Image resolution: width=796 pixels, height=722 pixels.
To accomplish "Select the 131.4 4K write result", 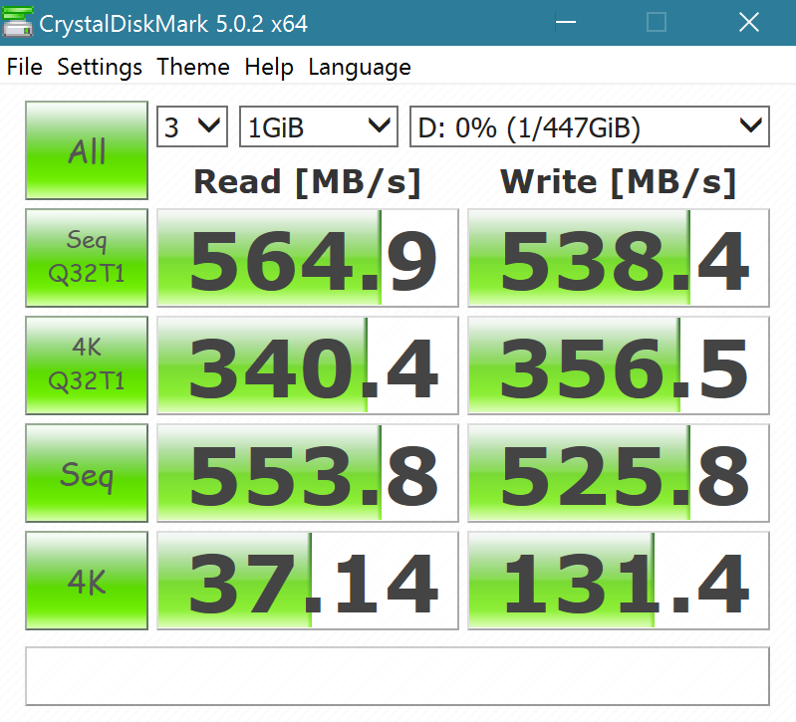I will tap(619, 581).
